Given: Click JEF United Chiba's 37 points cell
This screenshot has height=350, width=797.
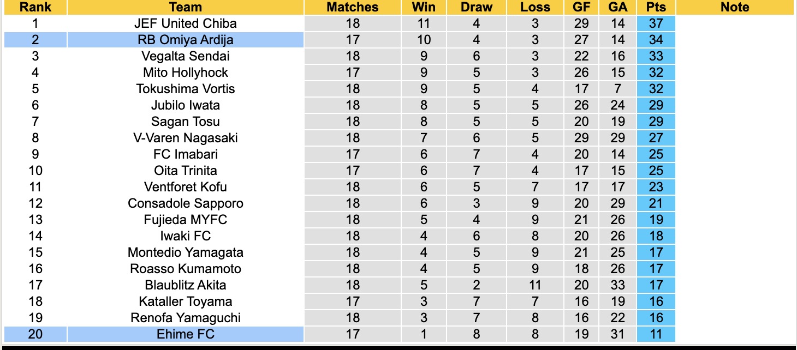Looking at the screenshot, I should coord(656,23).
